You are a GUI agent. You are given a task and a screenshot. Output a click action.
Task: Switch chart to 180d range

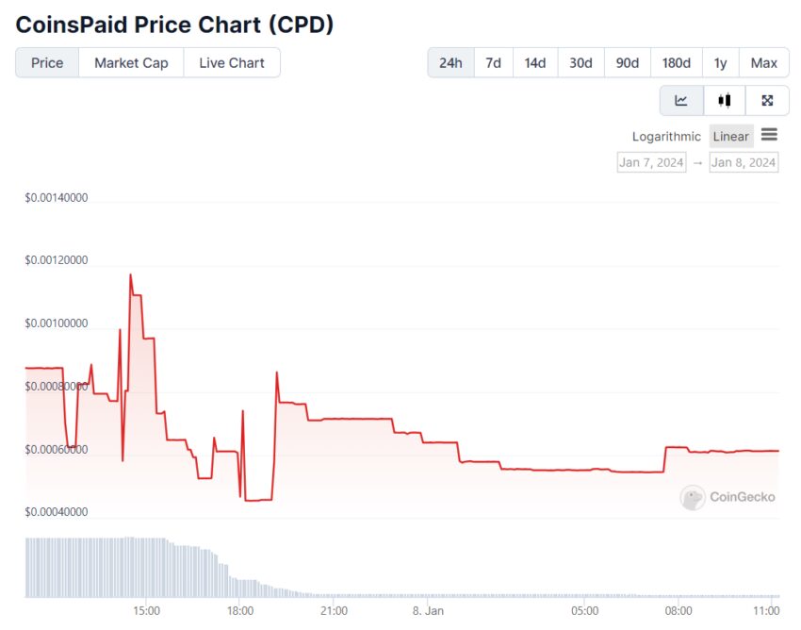[x=676, y=63]
